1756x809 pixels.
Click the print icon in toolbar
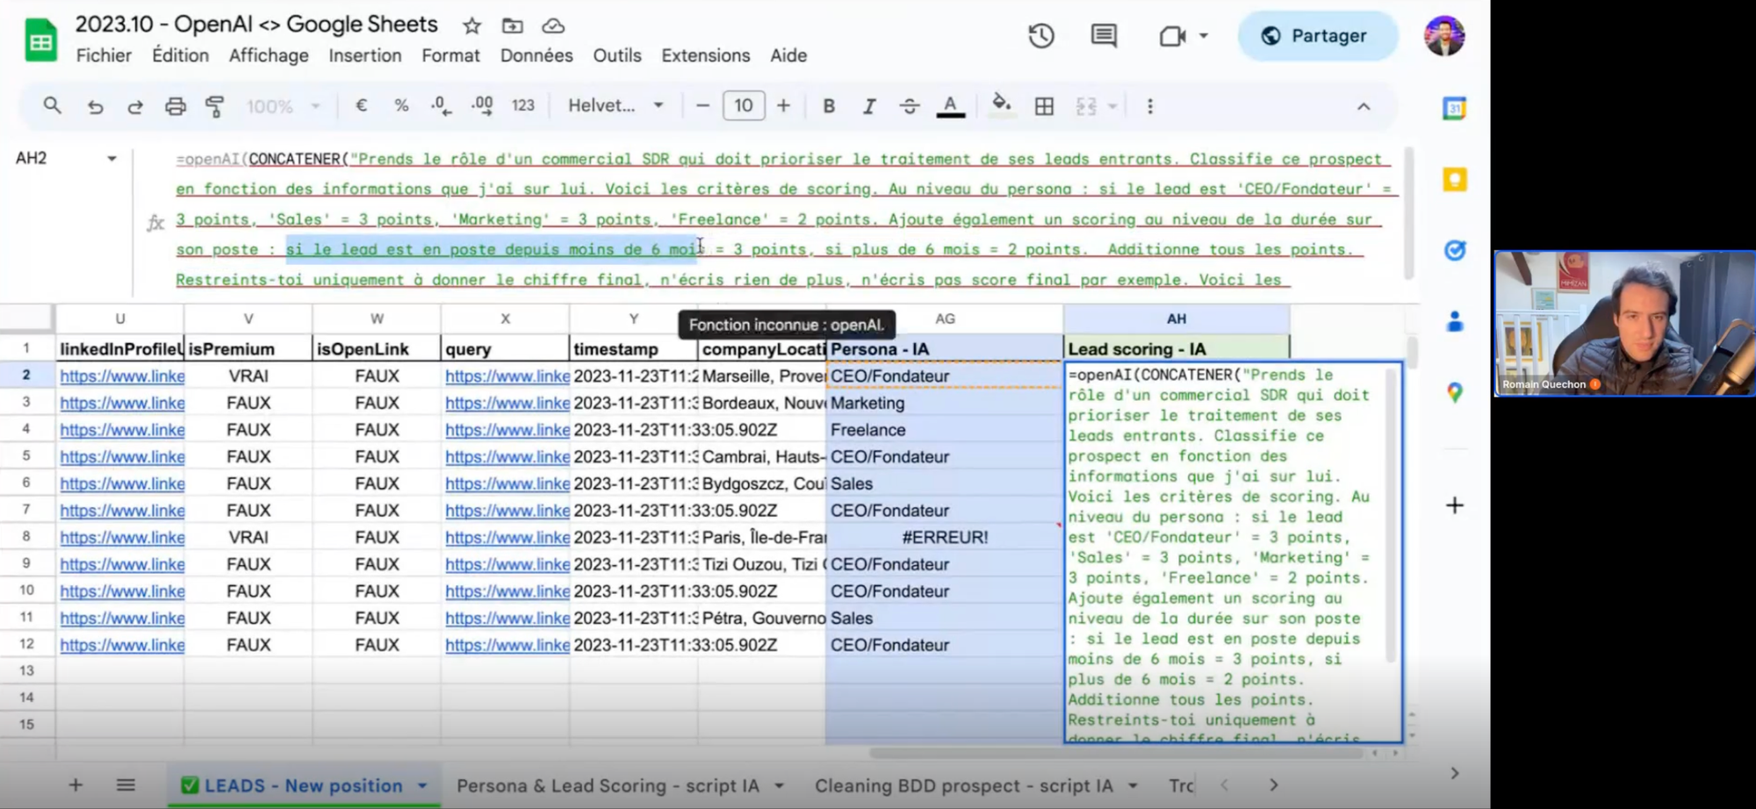point(176,106)
